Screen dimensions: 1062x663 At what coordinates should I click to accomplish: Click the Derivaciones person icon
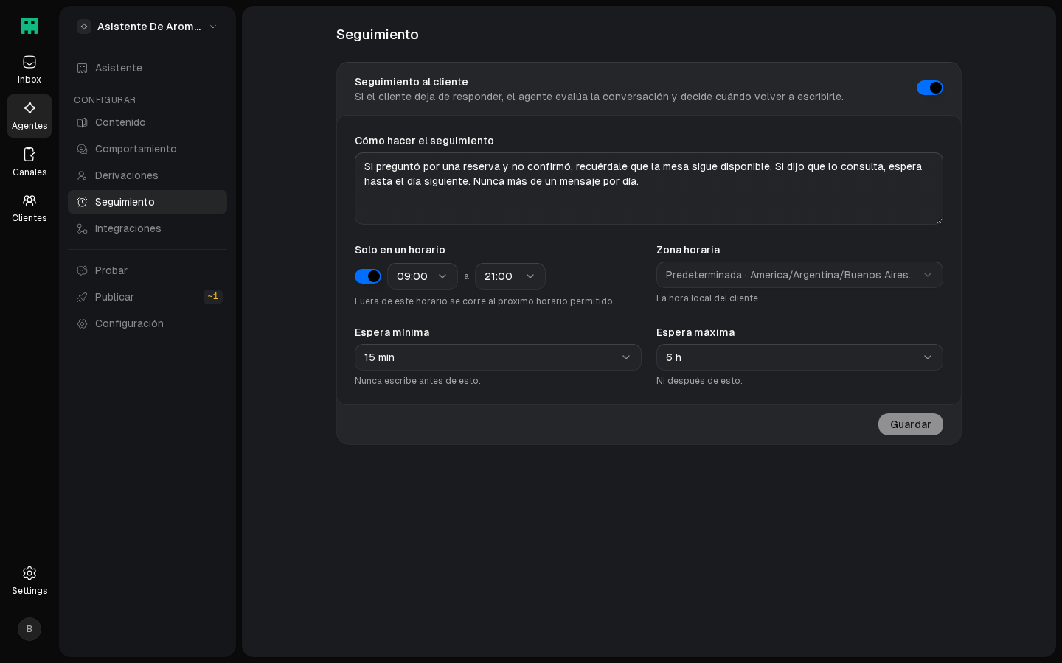[83, 175]
